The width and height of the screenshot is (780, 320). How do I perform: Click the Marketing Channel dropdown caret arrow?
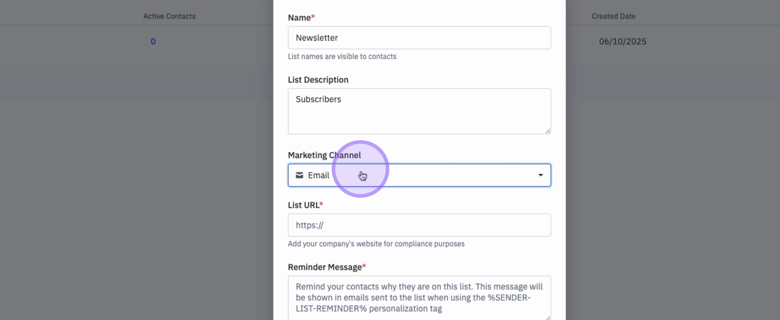[540, 175]
